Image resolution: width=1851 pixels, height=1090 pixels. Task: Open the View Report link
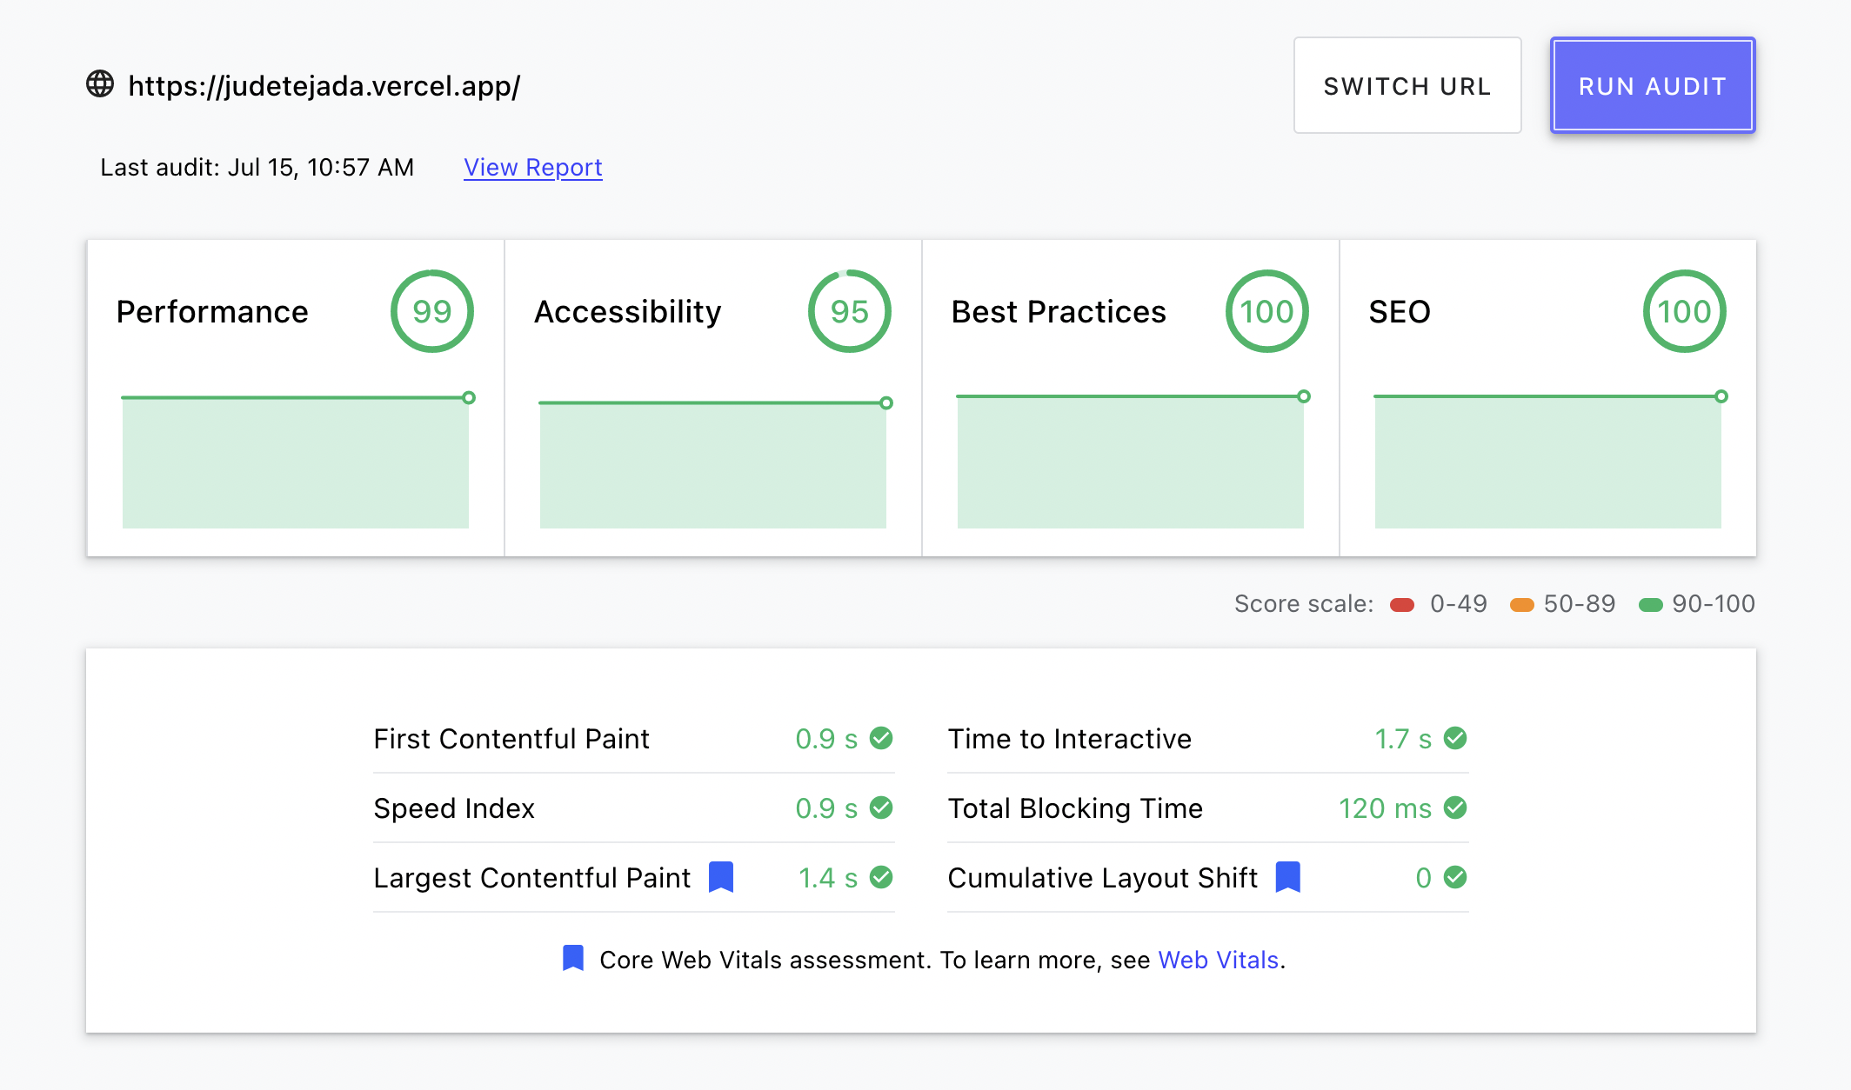point(532,167)
